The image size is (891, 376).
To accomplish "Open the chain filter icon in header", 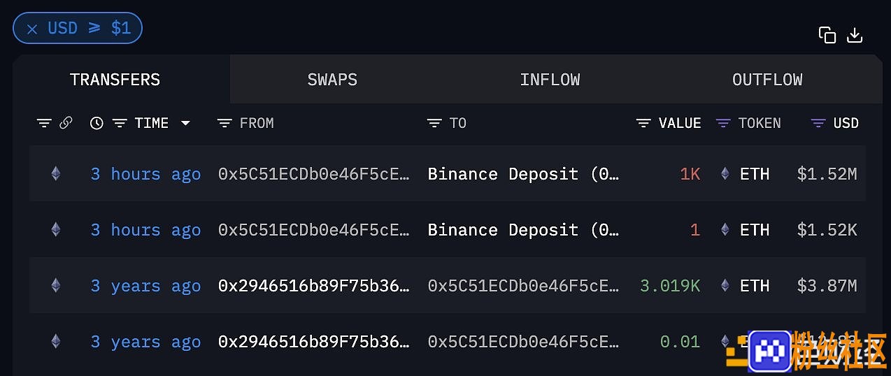I will point(44,123).
